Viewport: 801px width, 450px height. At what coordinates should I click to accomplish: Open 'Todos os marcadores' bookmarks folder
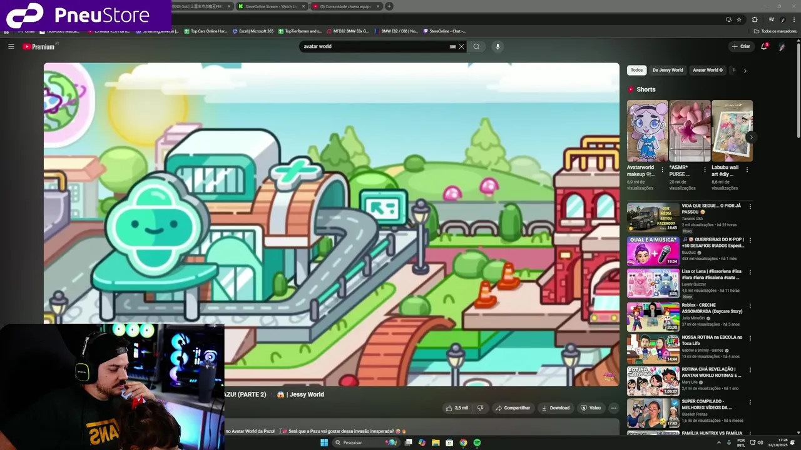[775, 31]
